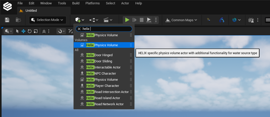Expand the Common Maps dropdown
The height and width of the screenshot is (117, 270).
pos(181,20)
